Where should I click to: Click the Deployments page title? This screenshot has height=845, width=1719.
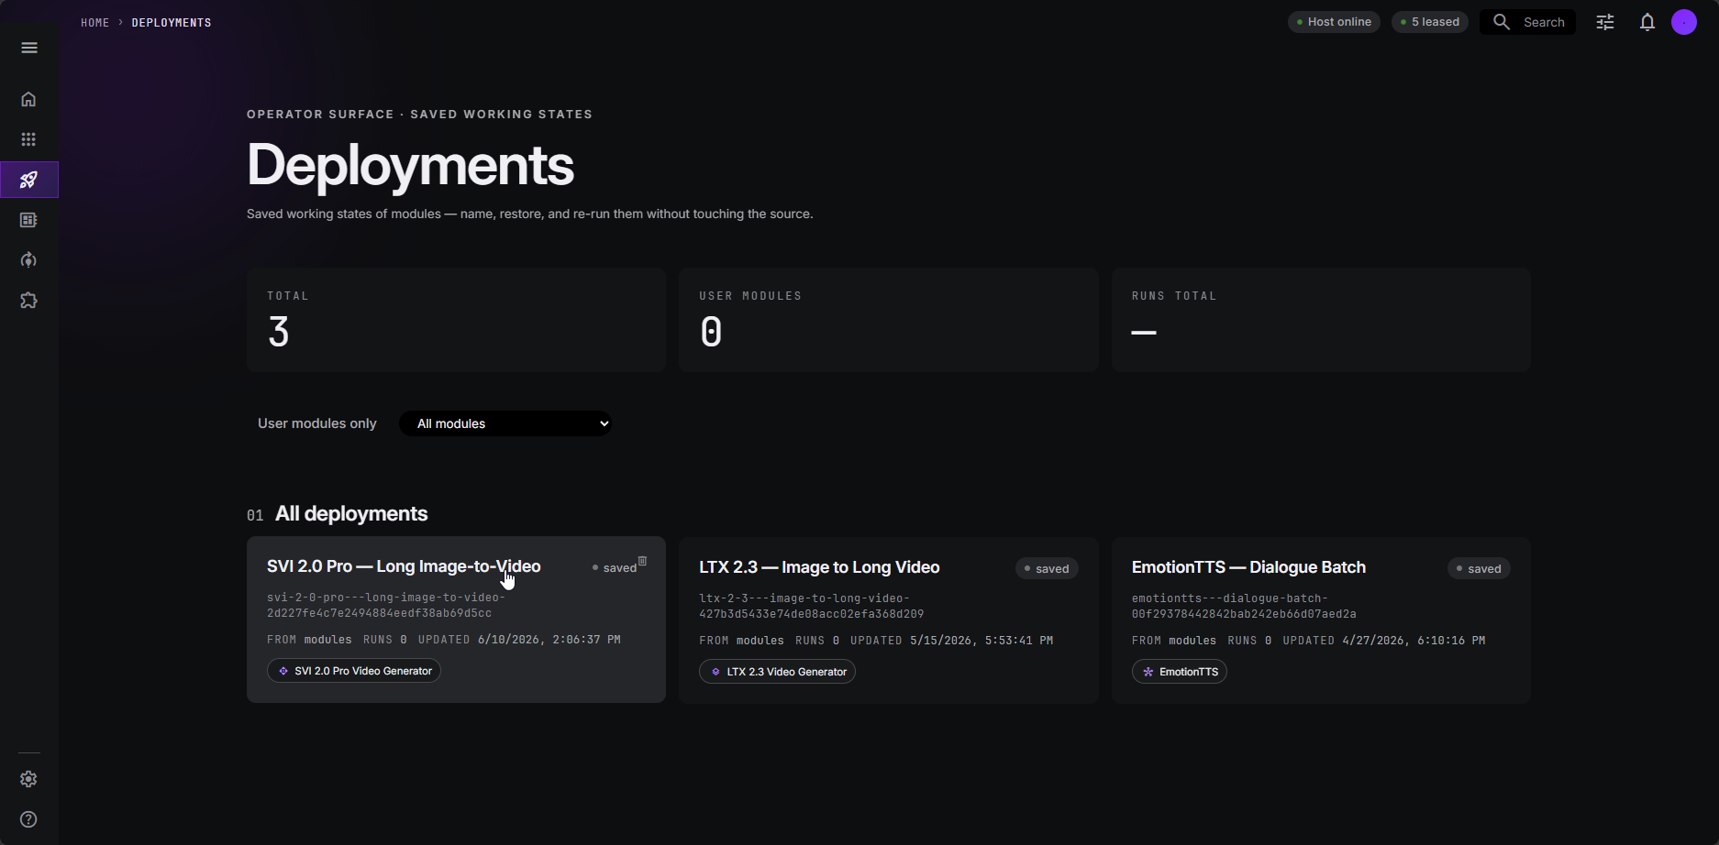(410, 166)
